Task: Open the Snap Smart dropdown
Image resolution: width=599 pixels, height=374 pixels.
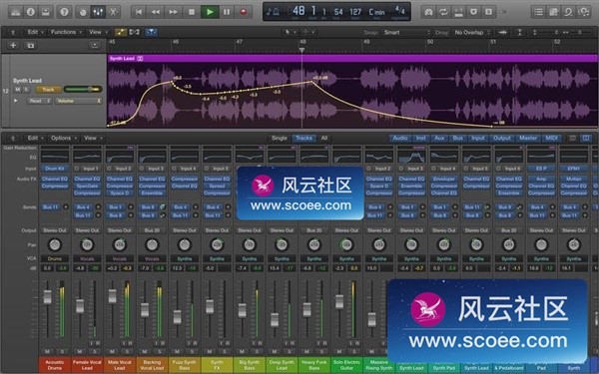Action: (406, 33)
